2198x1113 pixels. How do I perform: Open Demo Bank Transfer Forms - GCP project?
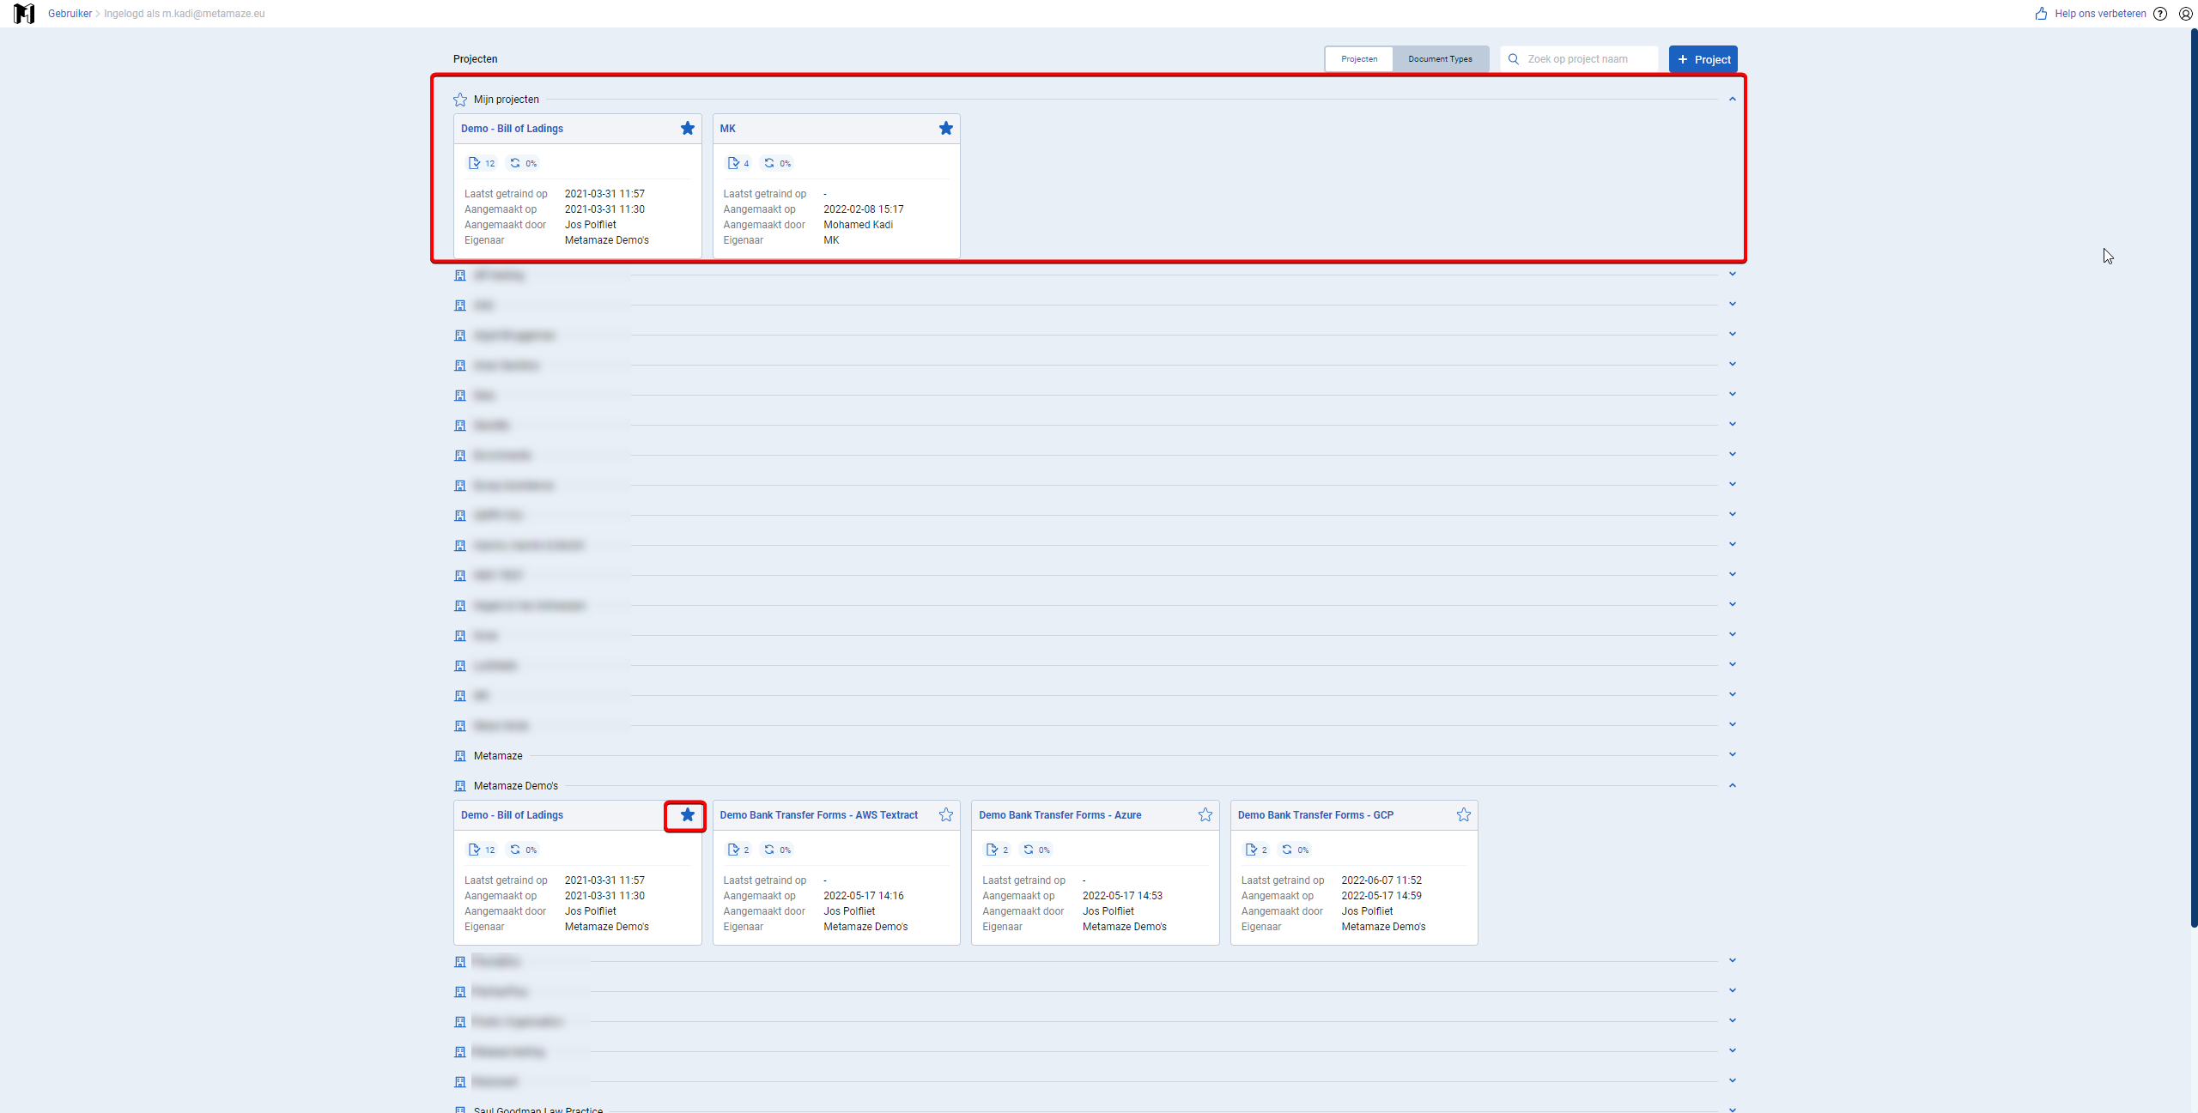coord(1315,815)
